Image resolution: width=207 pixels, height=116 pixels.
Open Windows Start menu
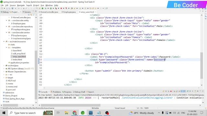4,113
